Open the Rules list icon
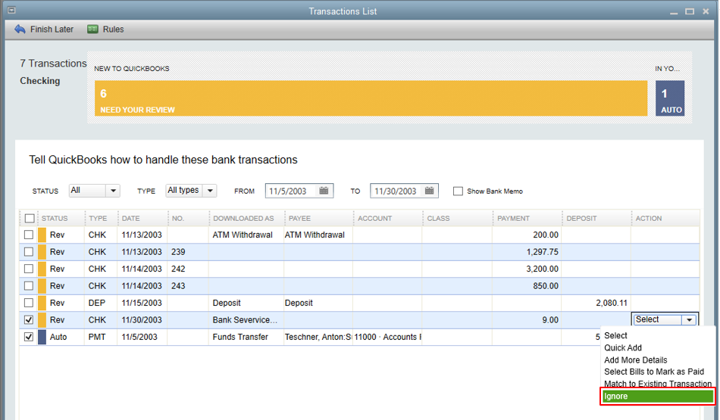This screenshot has height=420, width=720. 92,30
